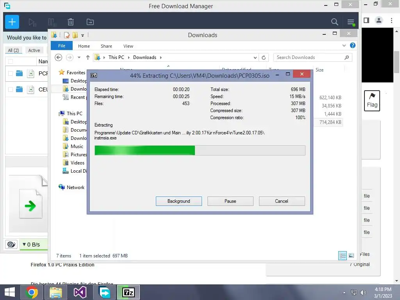
Task: Click the Background button in 7-Zip dialog
Action: (x=179, y=201)
